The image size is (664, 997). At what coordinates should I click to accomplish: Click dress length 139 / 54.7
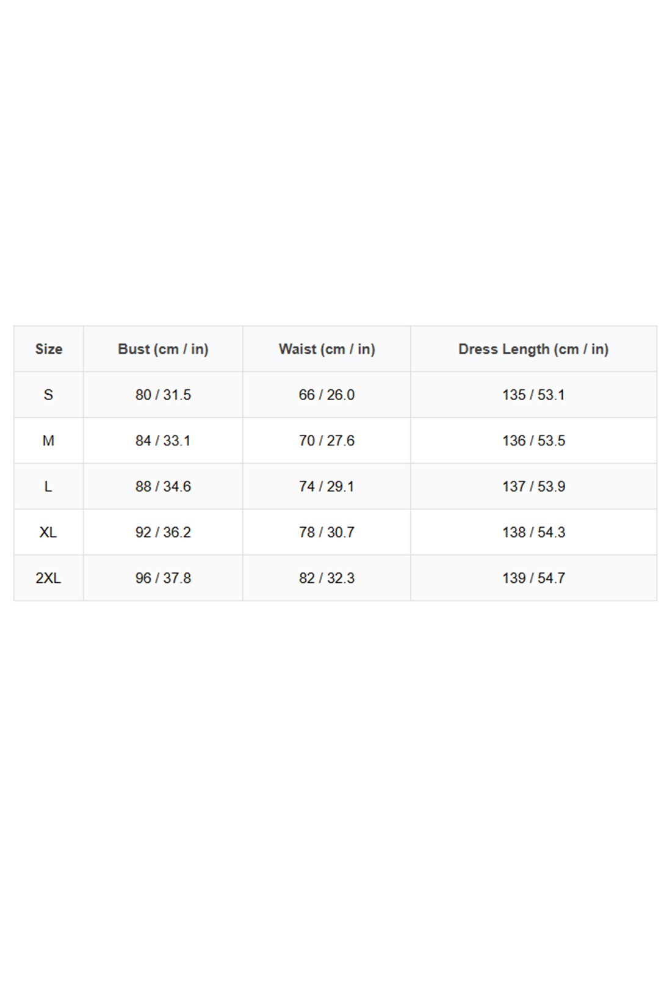tap(533, 578)
